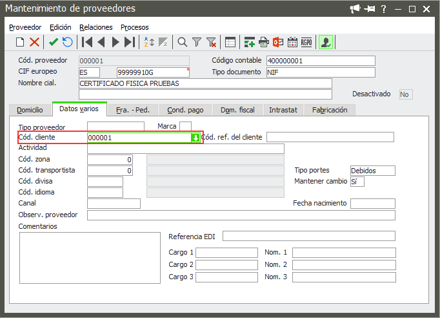
Task: Jump to the last record
Action: 130,42
